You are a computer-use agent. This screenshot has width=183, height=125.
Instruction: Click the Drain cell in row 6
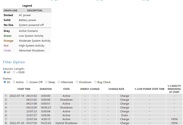tap(125, 115)
